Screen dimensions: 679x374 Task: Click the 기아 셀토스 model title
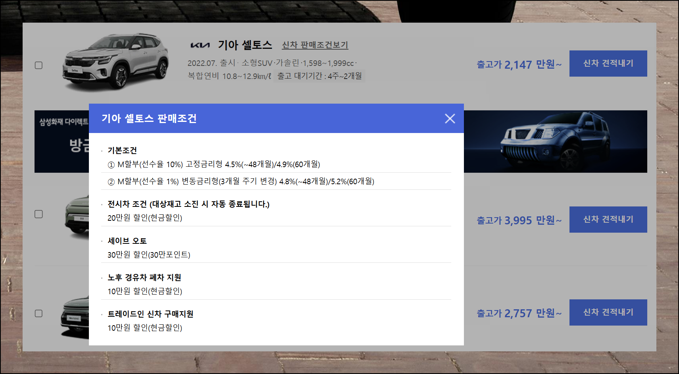(245, 45)
